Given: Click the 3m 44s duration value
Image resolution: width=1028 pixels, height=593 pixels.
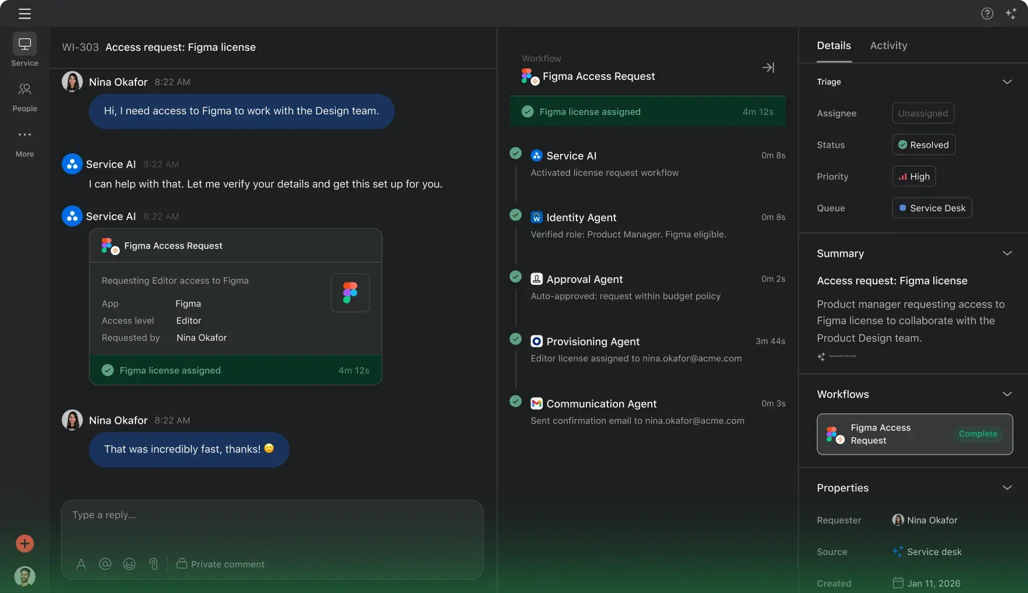Looking at the screenshot, I should (770, 341).
